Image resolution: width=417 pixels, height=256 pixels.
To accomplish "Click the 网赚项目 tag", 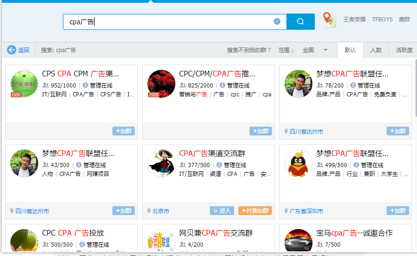I will 97,174.
